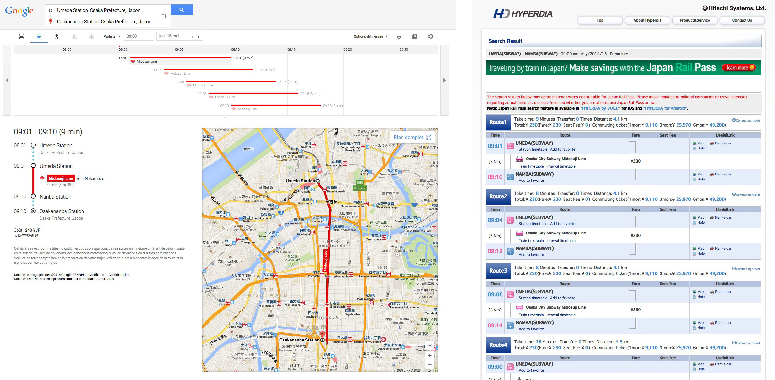Click 'Add to favorite' for Route1 Umeda
The image size is (775, 380).
[562, 149]
